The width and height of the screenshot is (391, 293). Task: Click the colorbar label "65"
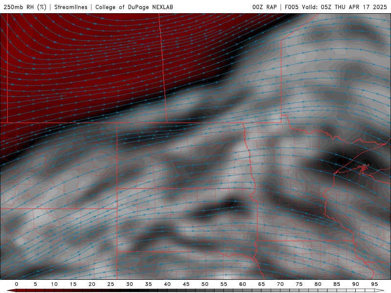[261, 284]
